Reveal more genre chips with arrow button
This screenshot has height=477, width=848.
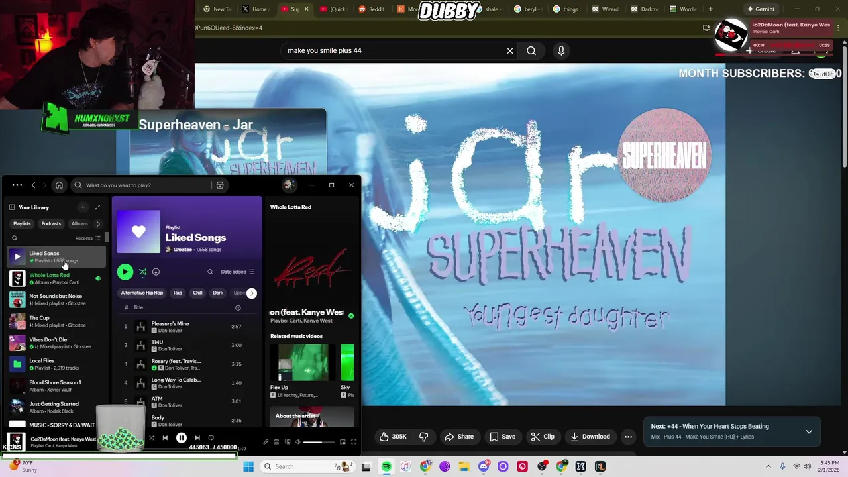coord(251,293)
